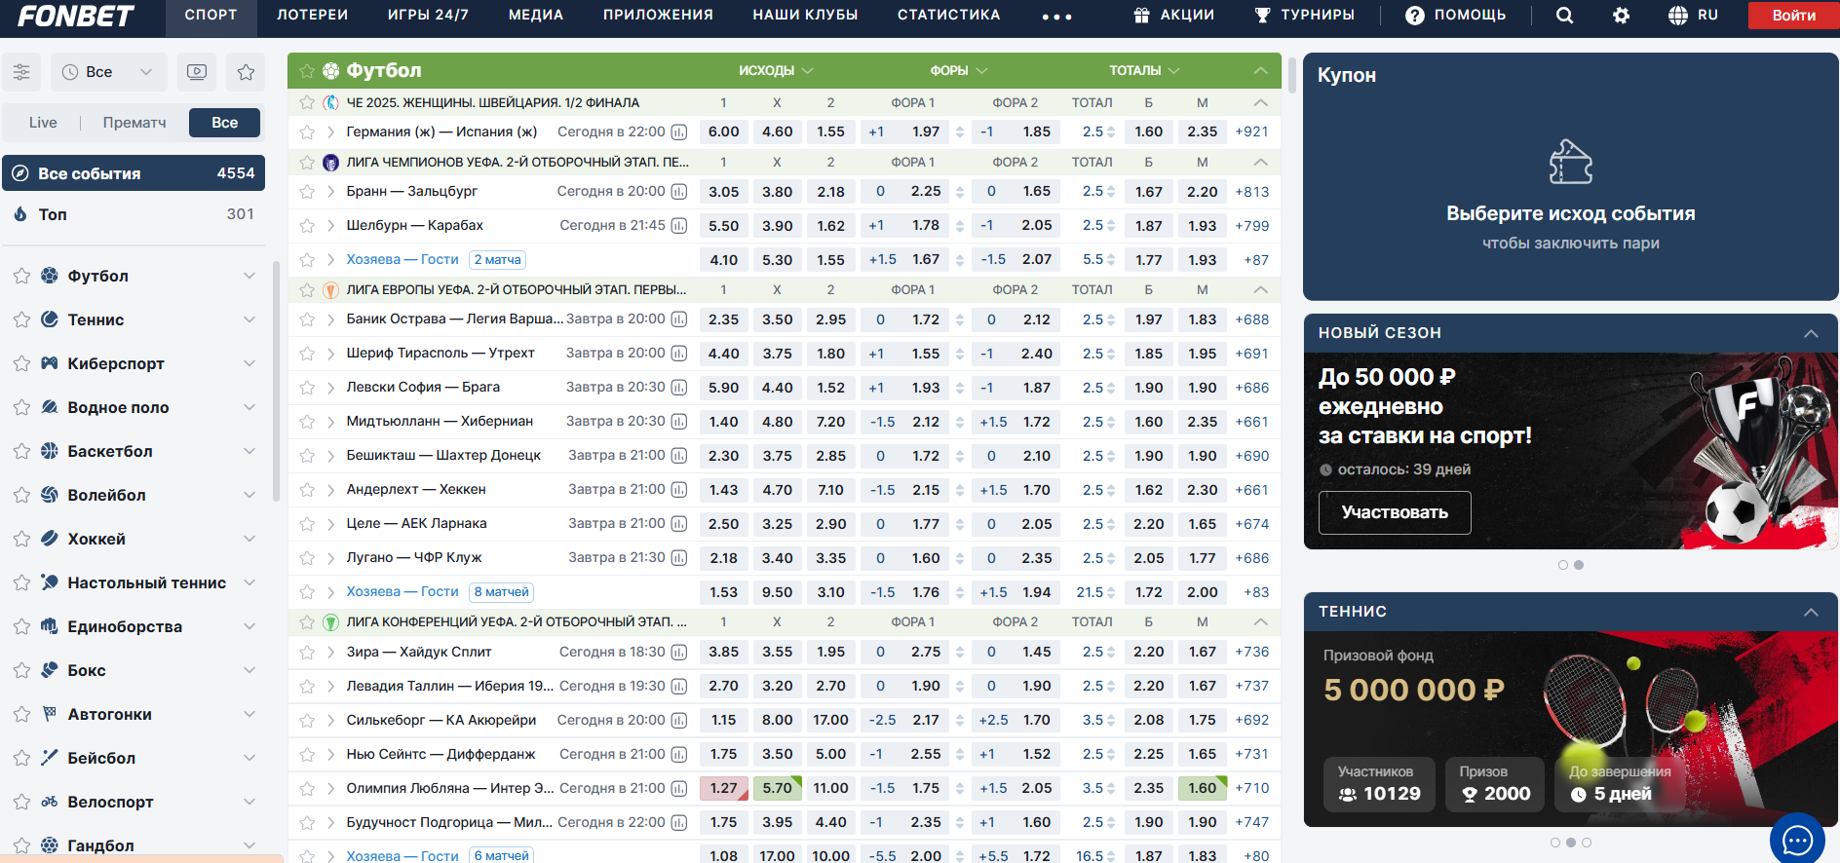
Task: Switch to the Live tab
Action: tap(43, 123)
